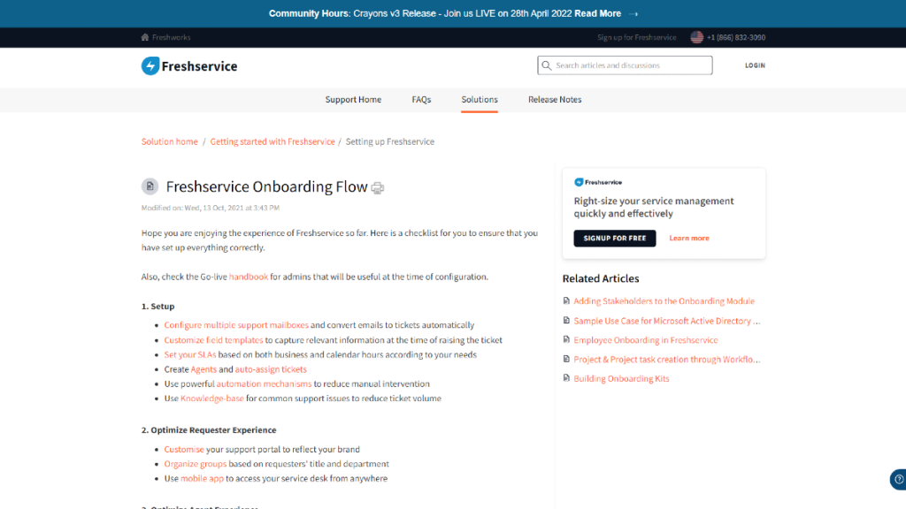This screenshot has height=509, width=906.
Task: Open Adding Stakeholders to the Onboarding Module
Action: click(664, 300)
